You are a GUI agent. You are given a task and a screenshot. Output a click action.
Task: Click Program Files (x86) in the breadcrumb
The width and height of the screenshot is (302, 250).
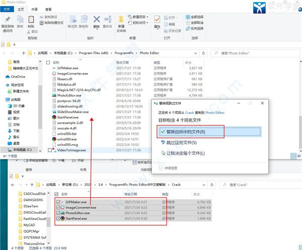(x=94, y=53)
